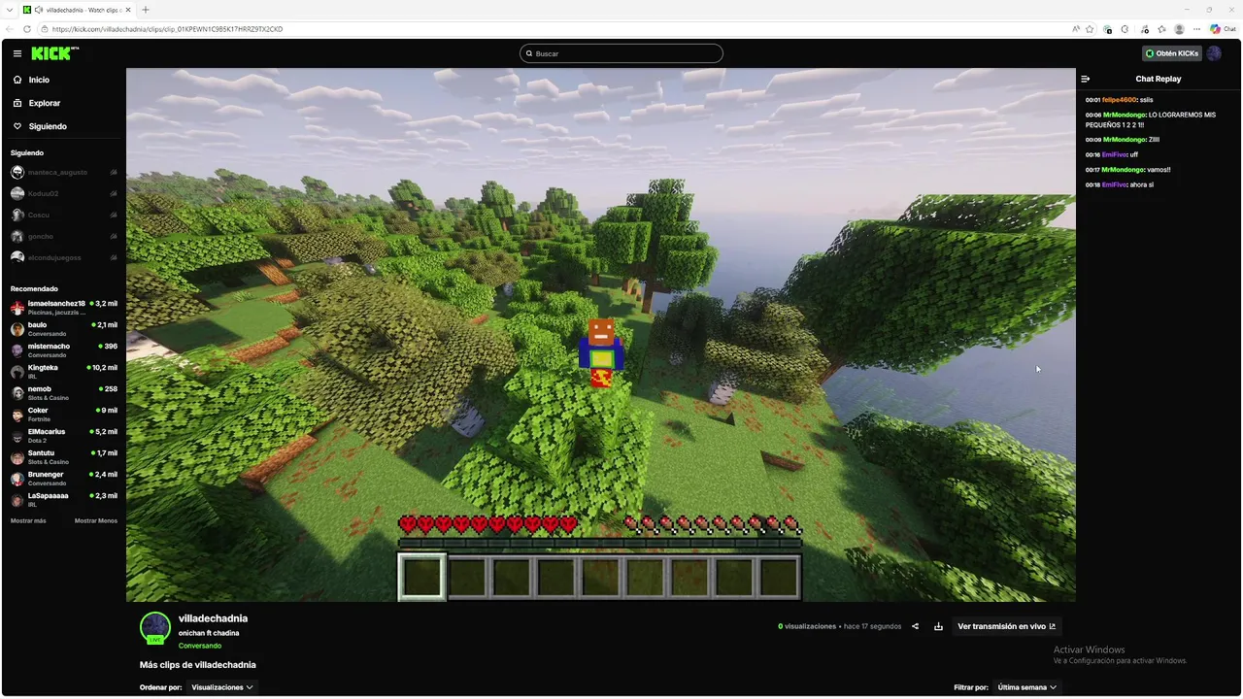Click Mostrar Menos in sidebar
The height and width of the screenshot is (699, 1243).
pyautogui.click(x=96, y=520)
